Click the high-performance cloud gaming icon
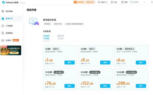Image resolution: width=153 pixels, height=95 pixels. click(x=34, y=22)
